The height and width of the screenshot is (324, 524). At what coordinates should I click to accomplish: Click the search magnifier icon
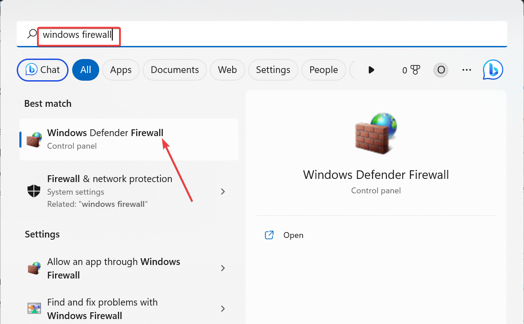[x=32, y=34]
